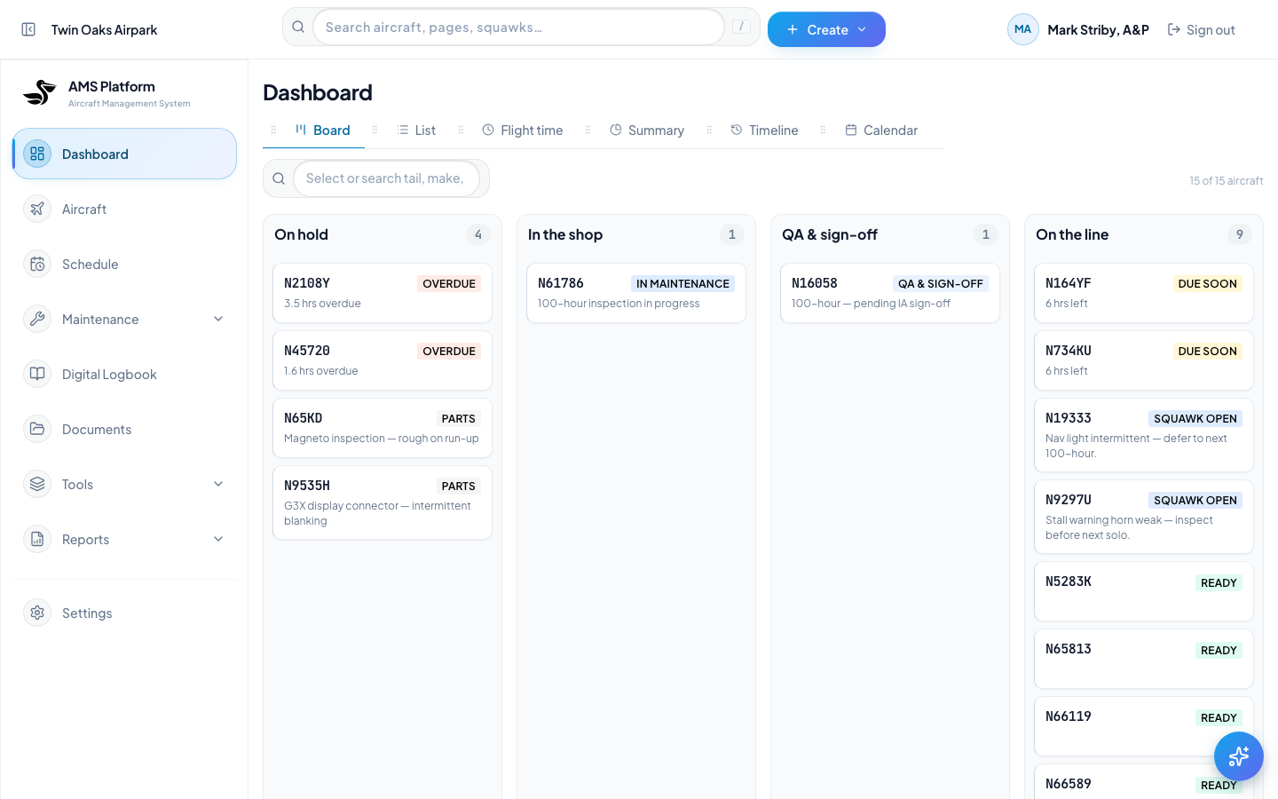Open the Summary tab
The image size is (1278, 799).
[x=647, y=131]
